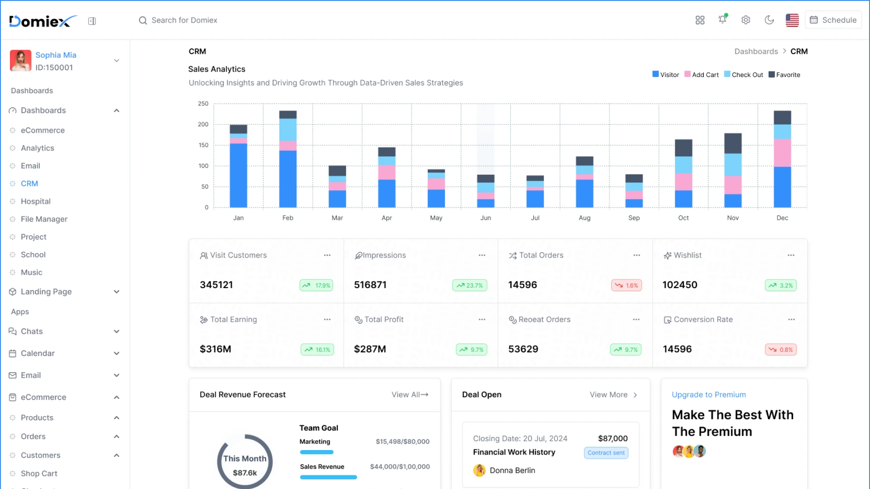
Task: Choose language via US flag icon
Action: coord(792,20)
